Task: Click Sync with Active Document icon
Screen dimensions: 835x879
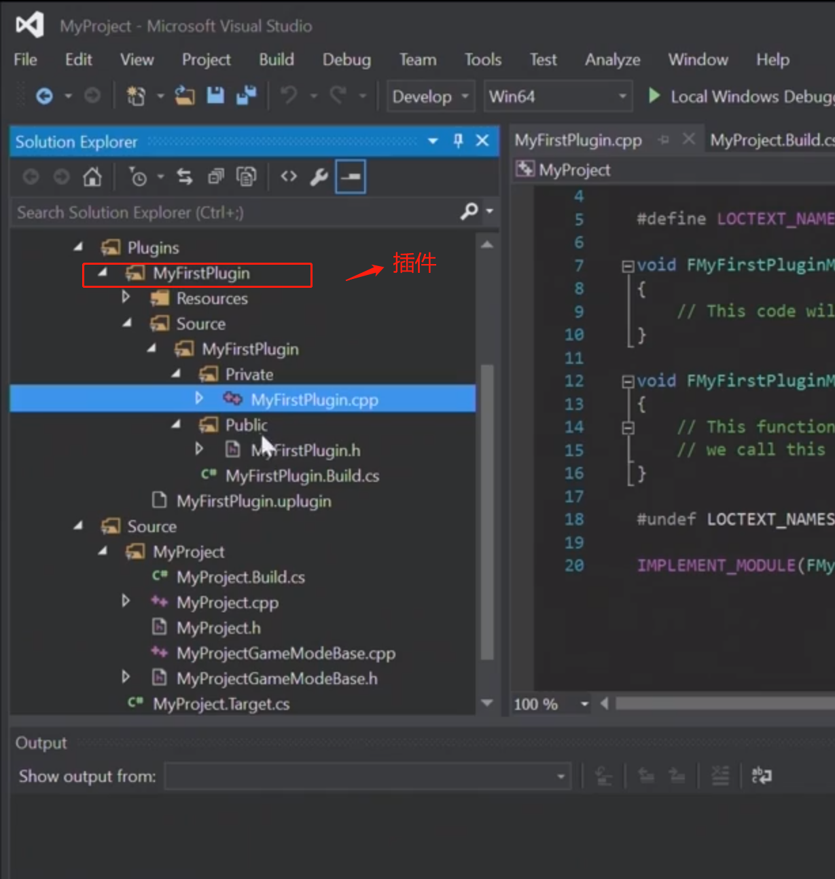Action: point(185,177)
